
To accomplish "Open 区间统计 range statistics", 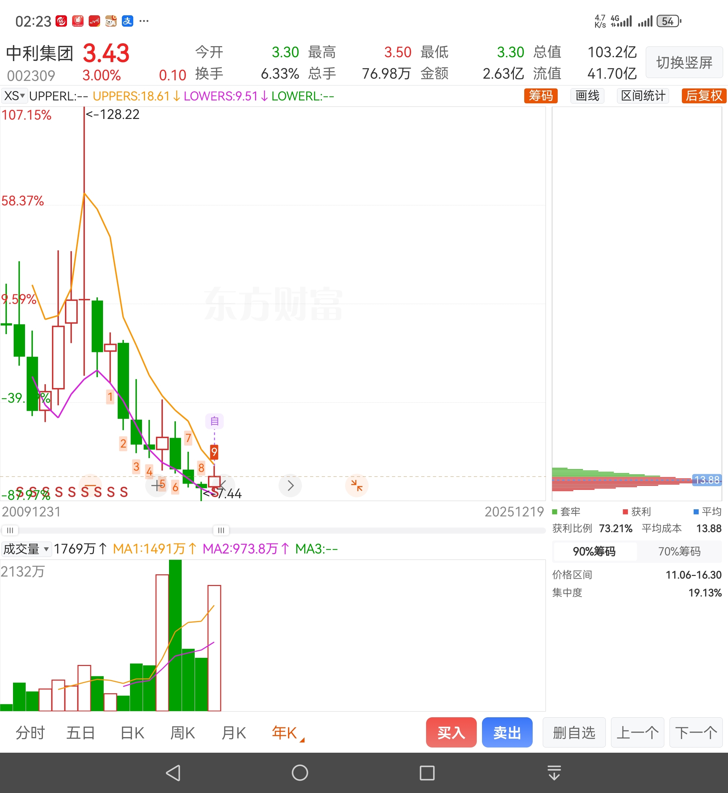I will pyautogui.click(x=643, y=96).
